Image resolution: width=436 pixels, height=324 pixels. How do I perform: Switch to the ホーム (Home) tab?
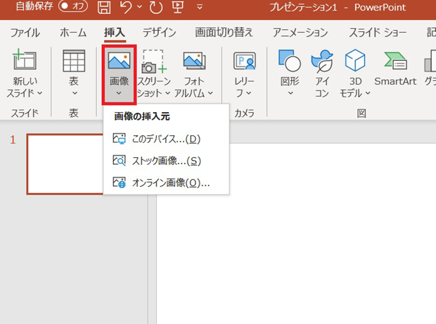click(73, 33)
